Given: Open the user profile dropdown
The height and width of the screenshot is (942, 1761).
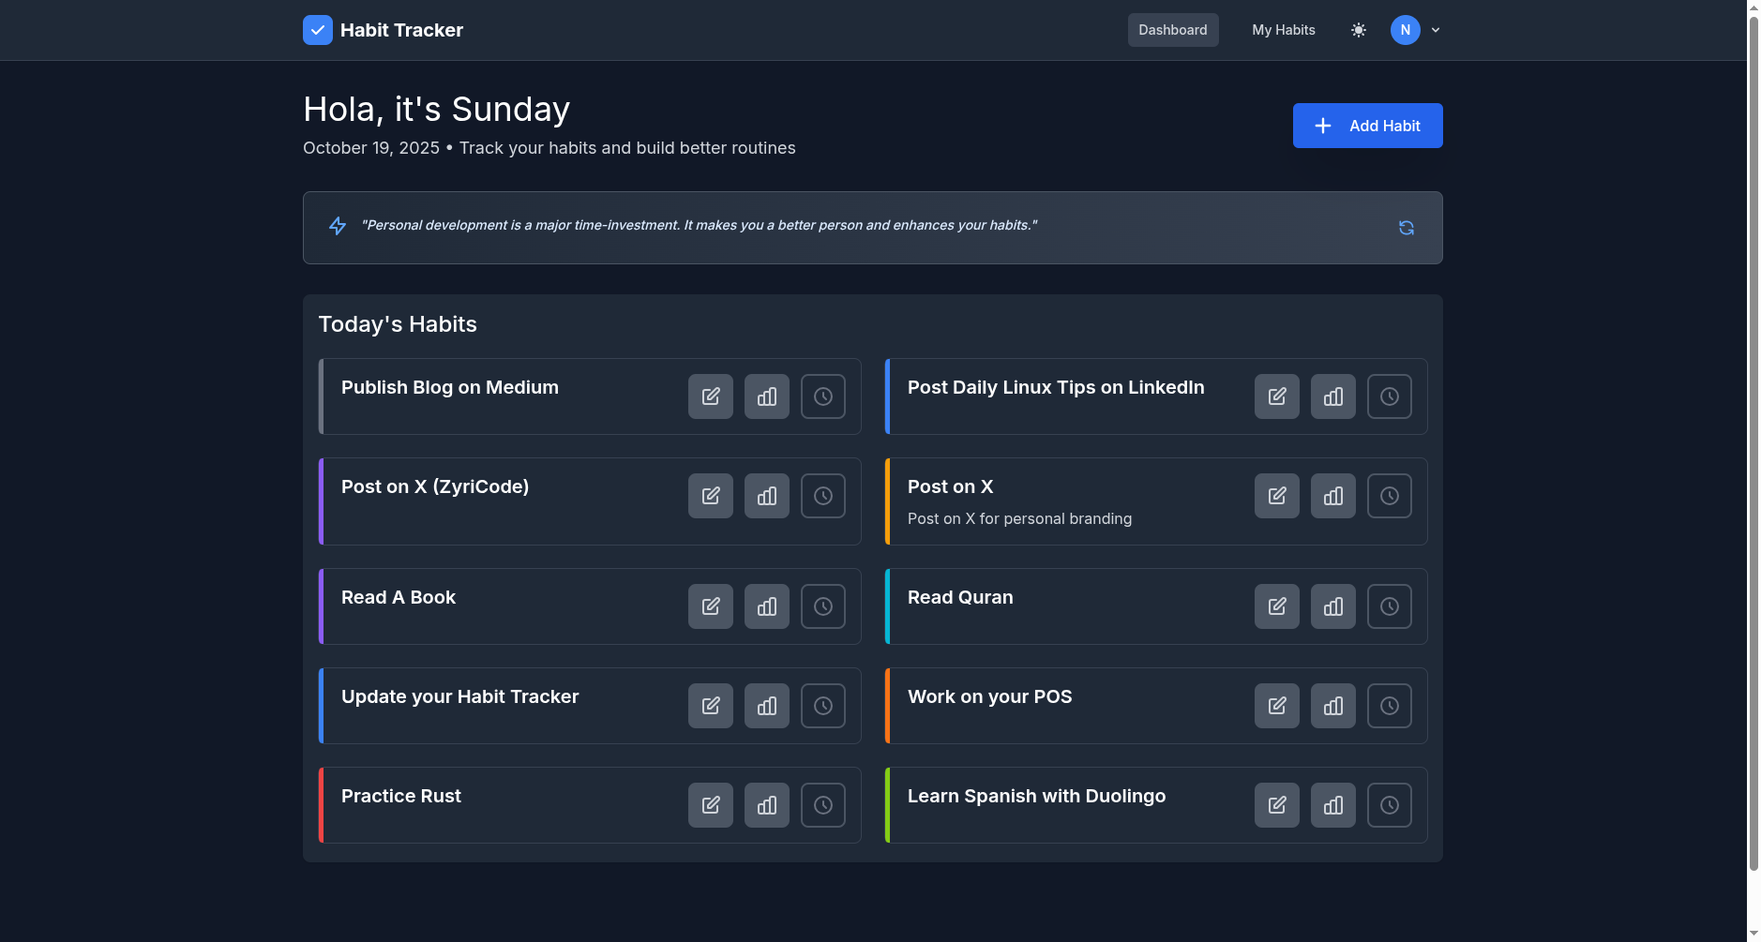Looking at the screenshot, I should click(x=1435, y=29).
